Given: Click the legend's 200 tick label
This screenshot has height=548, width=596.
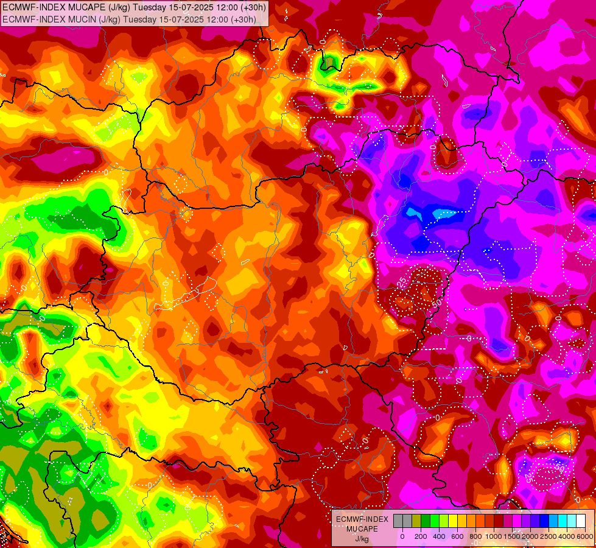Looking at the screenshot, I should pos(421,536).
